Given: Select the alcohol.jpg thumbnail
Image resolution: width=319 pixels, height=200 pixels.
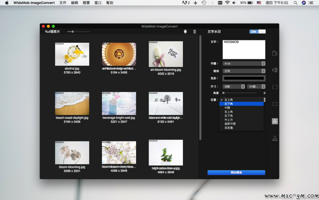Looking at the screenshot, I should [x=72, y=54].
